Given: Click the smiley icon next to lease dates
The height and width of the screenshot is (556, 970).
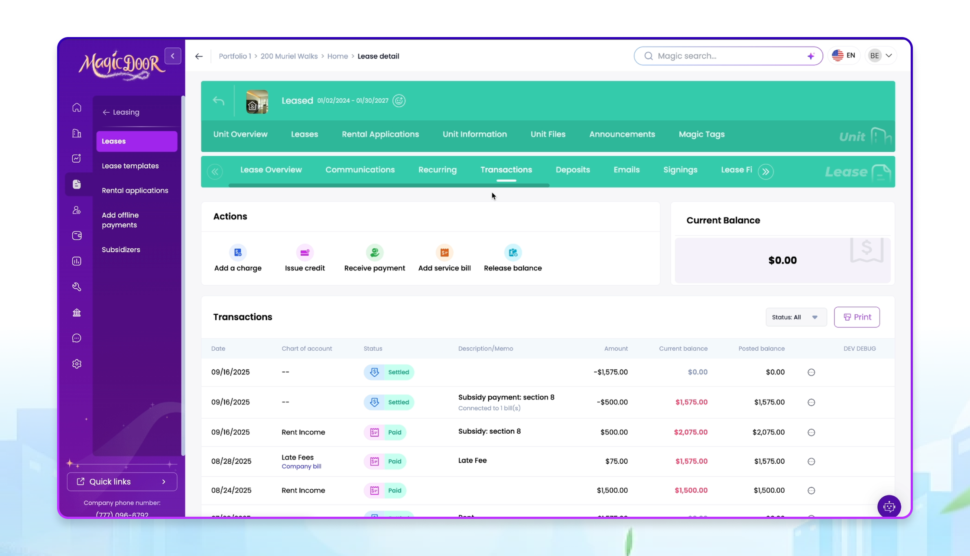Looking at the screenshot, I should tap(399, 101).
